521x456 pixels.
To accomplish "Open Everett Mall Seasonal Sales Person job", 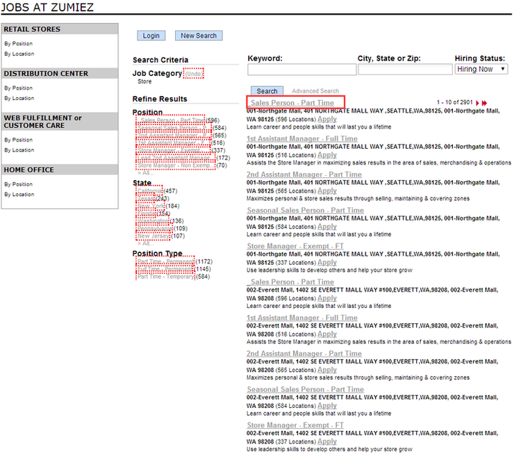I will point(306,390).
